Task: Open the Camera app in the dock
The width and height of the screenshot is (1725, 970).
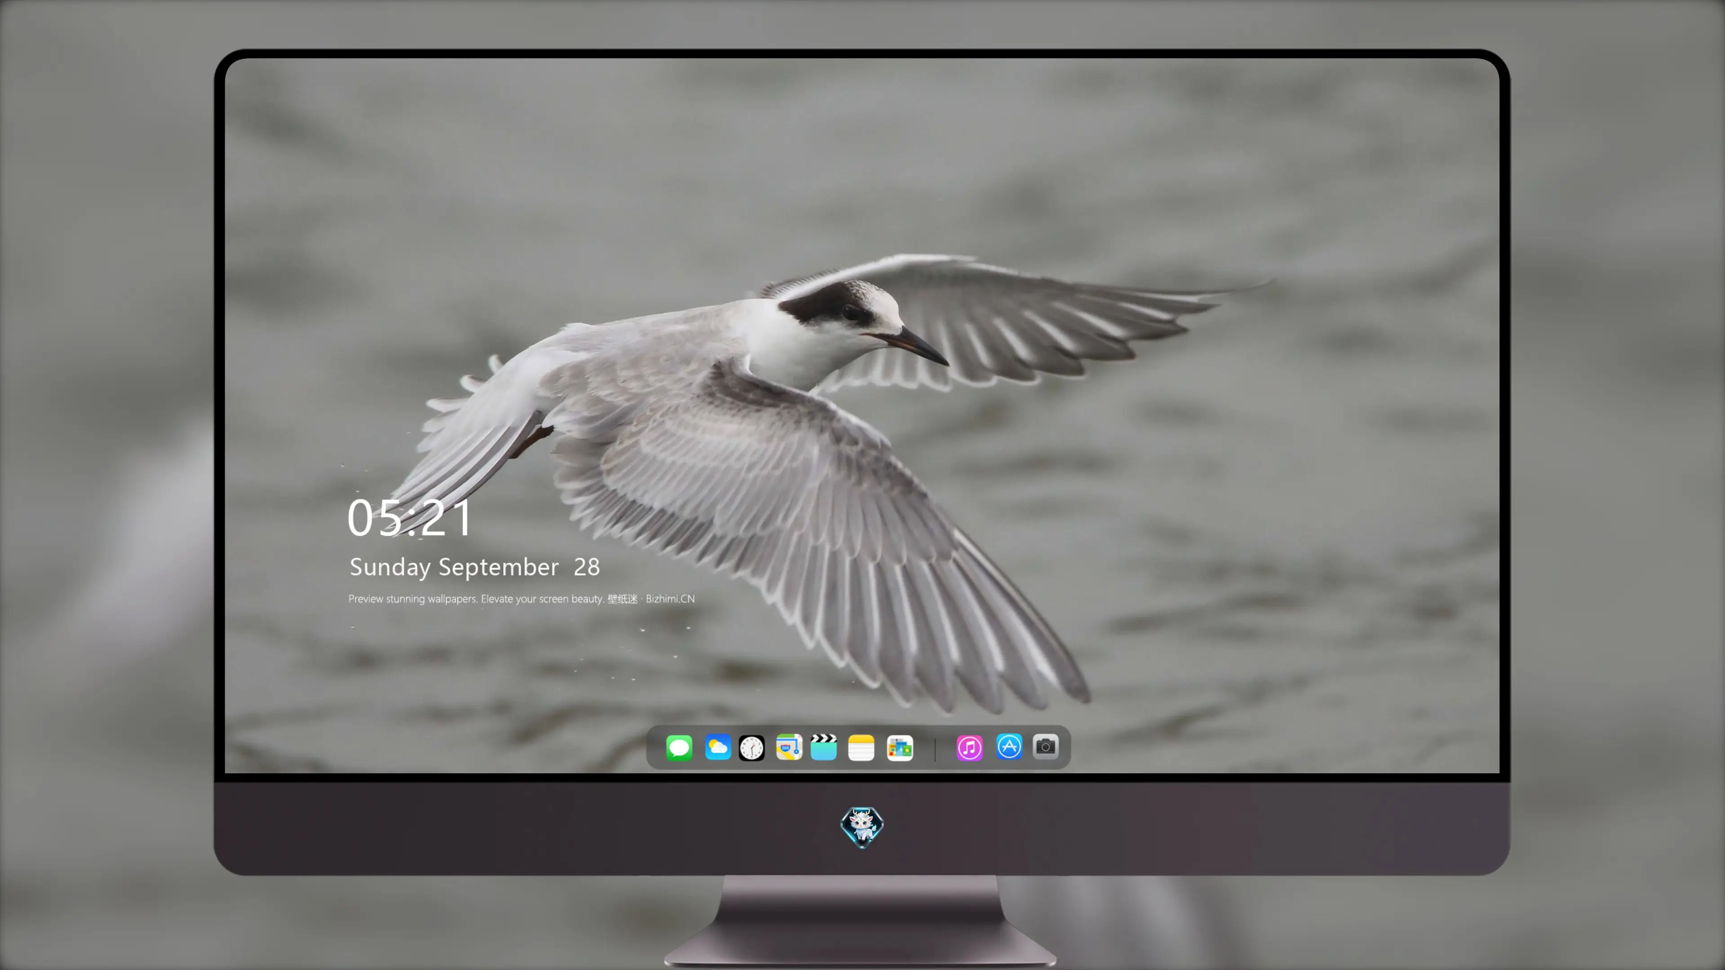Action: (x=1045, y=746)
